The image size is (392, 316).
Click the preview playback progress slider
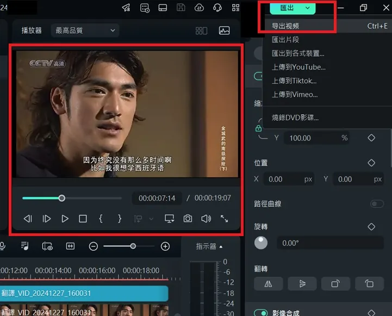coord(72,199)
